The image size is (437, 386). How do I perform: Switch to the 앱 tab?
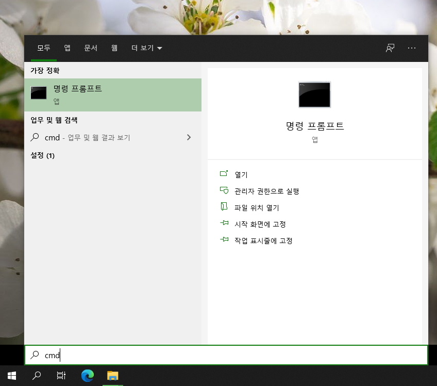67,48
